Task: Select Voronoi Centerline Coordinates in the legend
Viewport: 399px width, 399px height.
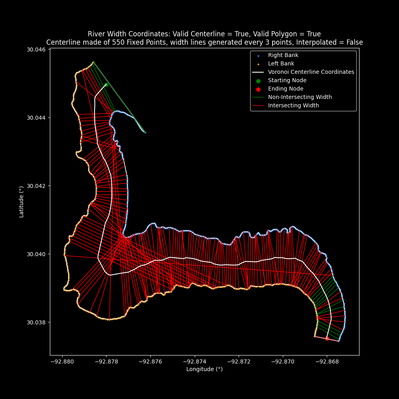Action: [x=311, y=72]
